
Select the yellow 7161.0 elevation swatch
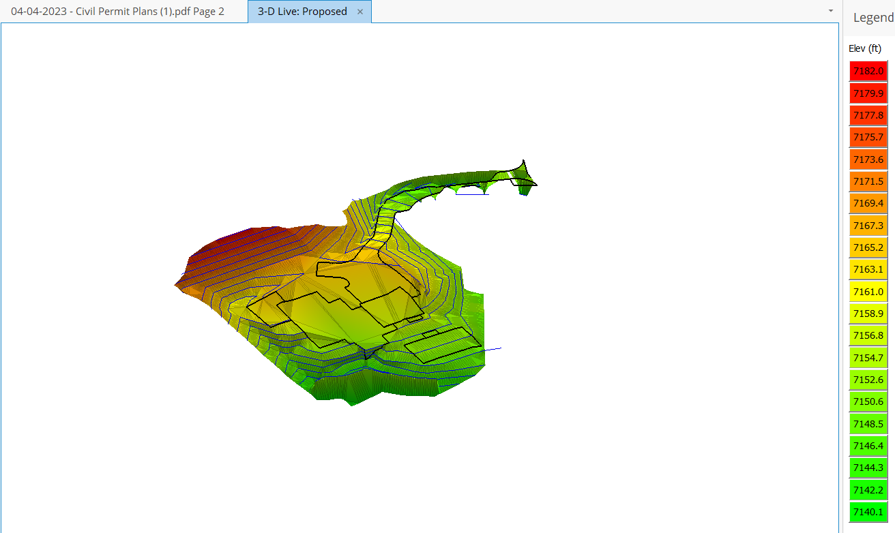click(x=868, y=292)
